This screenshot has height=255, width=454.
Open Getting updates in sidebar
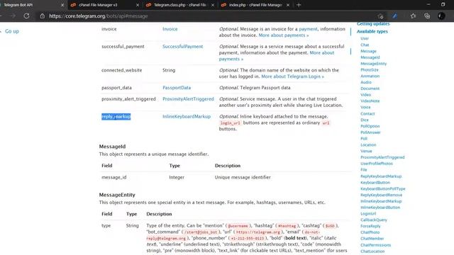pos(373,24)
